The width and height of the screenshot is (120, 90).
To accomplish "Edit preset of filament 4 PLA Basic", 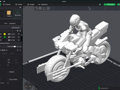I will point(19,37).
